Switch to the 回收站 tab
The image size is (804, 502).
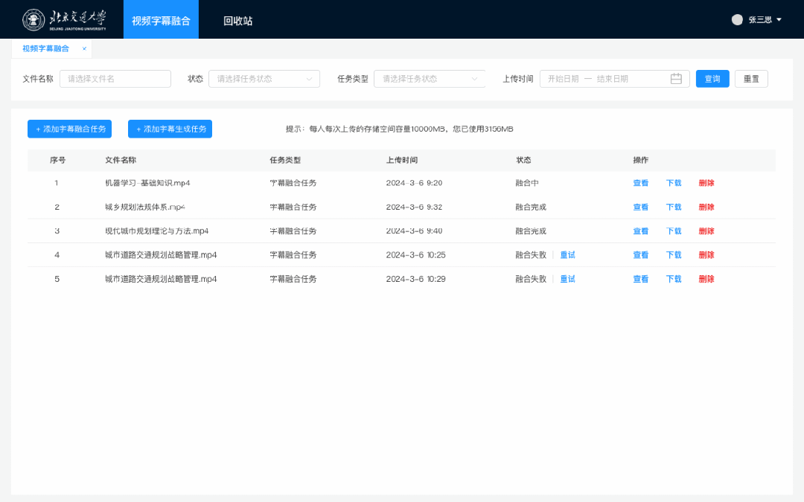pos(237,21)
